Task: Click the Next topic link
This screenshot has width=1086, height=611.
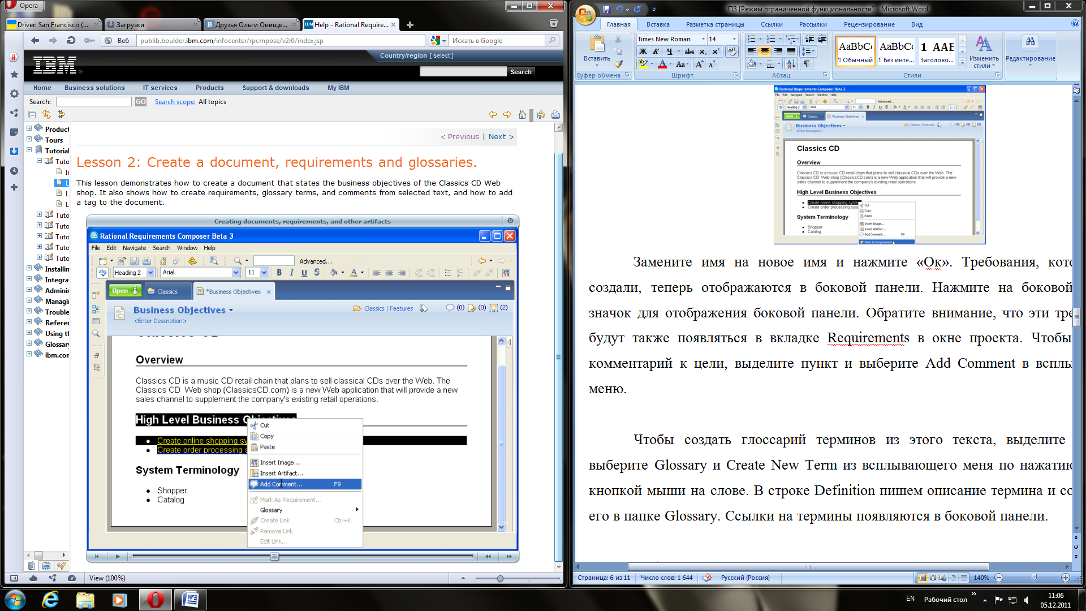Action: [x=501, y=136]
